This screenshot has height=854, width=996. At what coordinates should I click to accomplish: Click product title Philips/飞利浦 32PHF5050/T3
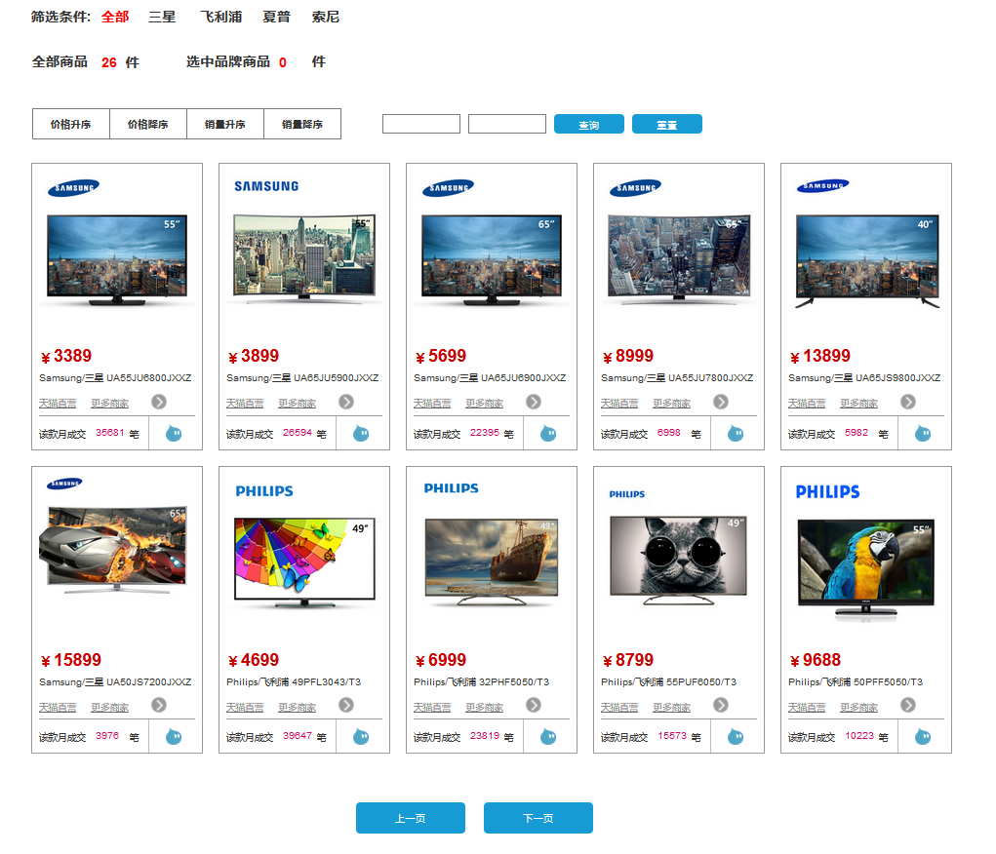[482, 681]
